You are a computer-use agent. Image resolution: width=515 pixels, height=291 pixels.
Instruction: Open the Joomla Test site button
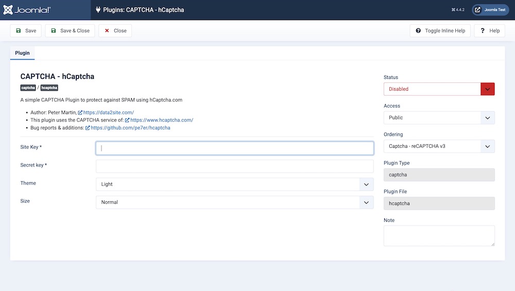coord(490,10)
